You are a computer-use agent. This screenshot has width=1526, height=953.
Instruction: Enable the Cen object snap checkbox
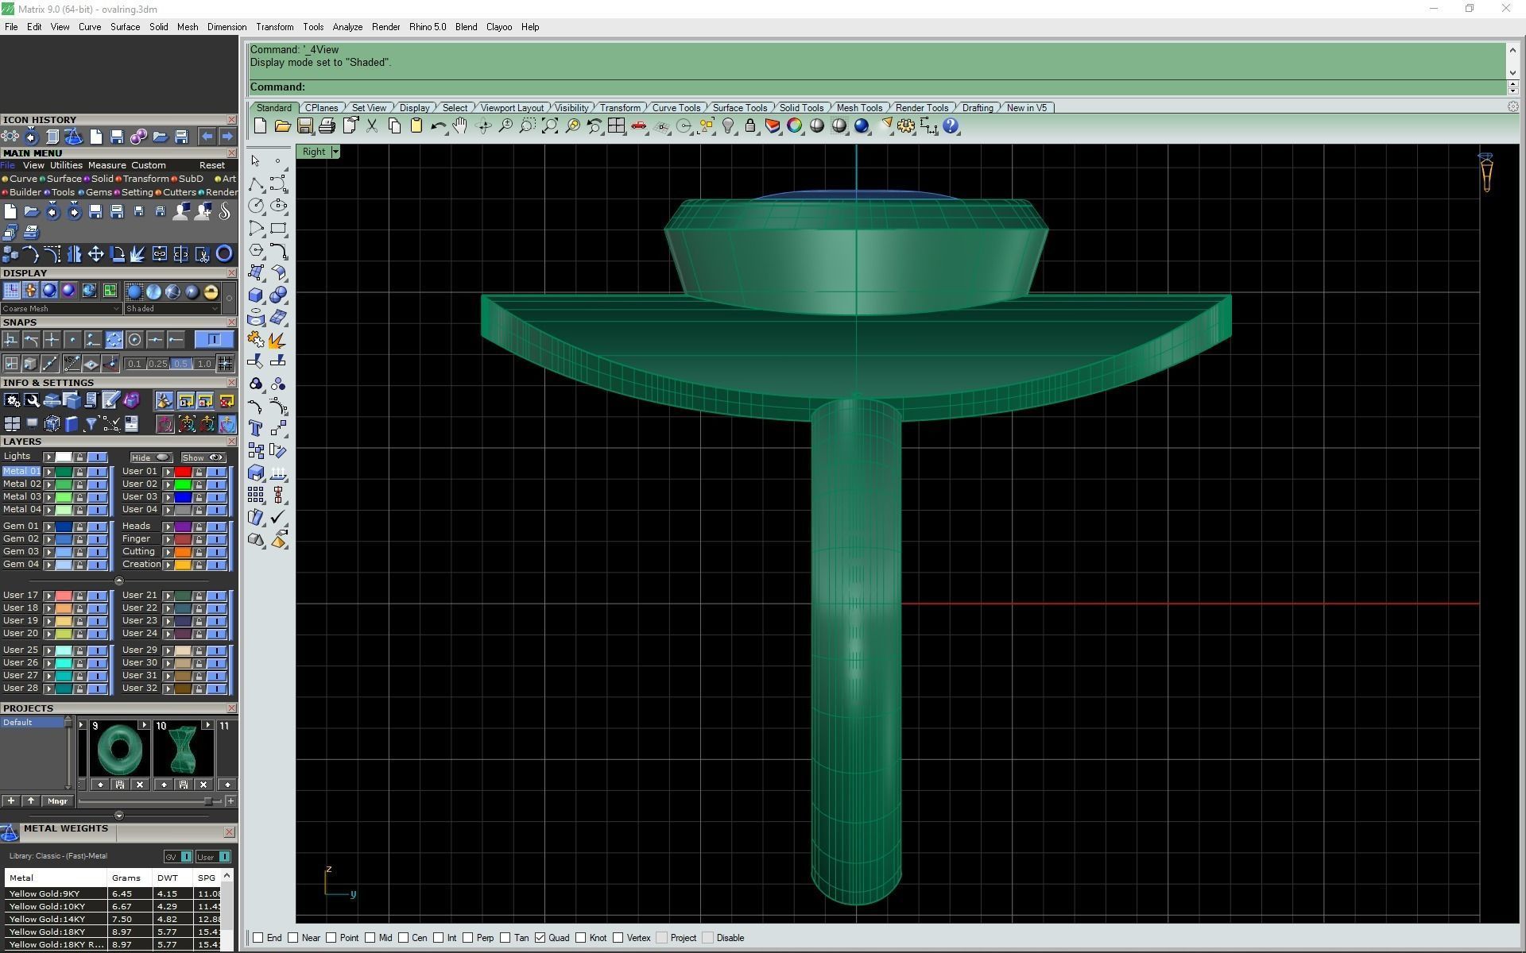(402, 938)
